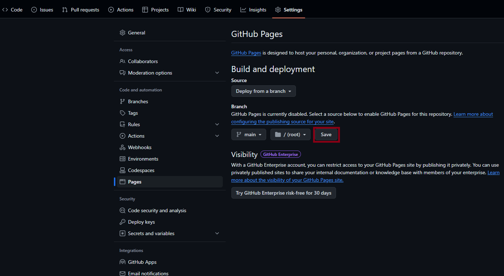Image resolution: width=504 pixels, height=276 pixels.
Task: Open Collaborators in sidebar
Action: (x=170, y=61)
